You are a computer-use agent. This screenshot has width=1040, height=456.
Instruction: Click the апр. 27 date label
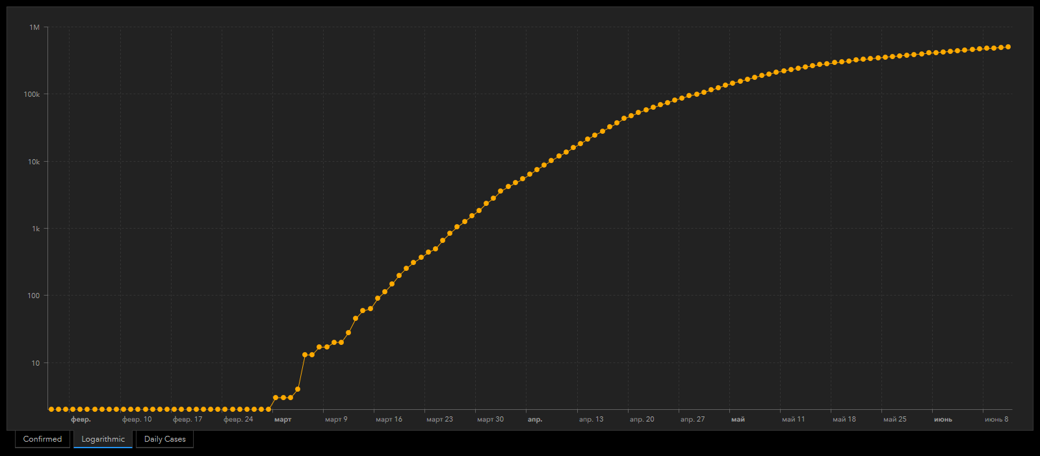pos(692,420)
